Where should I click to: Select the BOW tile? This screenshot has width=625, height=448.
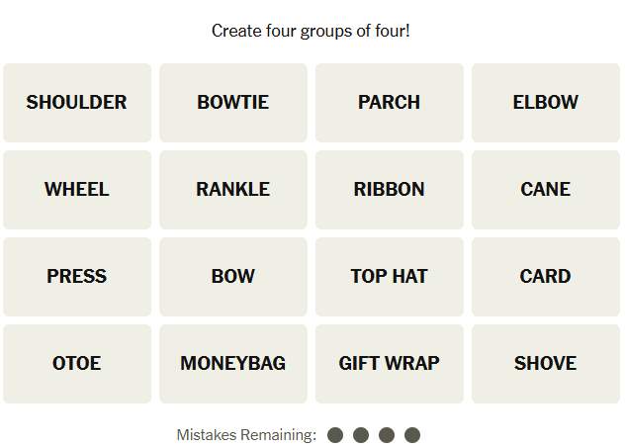point(233,277)
